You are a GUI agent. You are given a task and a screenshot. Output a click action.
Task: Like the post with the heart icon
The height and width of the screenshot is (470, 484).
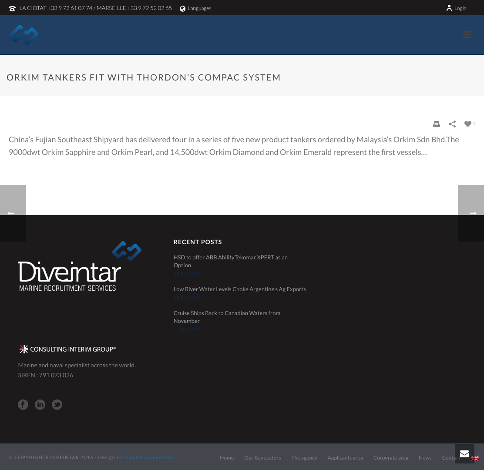pos(468,124)
